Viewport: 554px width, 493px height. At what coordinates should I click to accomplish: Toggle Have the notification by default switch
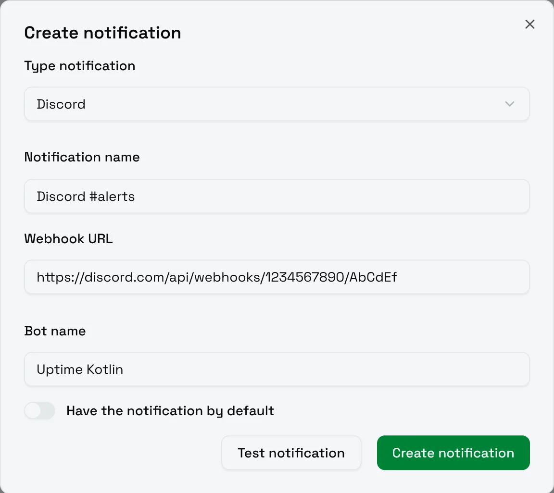39,411
